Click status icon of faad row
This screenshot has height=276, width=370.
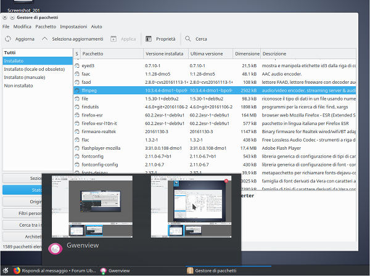click(77, 83)
